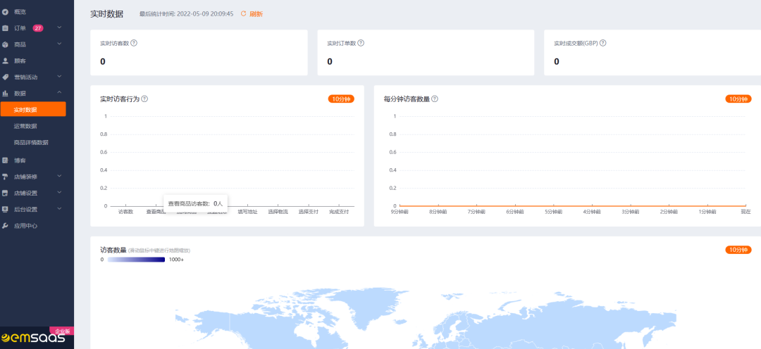
Task: Click help icon beside 实时访客行为
Action: [144, 99]
